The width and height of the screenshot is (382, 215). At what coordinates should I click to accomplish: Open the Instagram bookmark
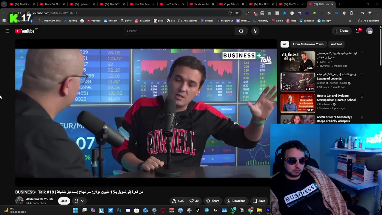click(x=142, y=21)
